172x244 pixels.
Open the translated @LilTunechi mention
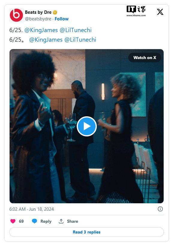[x=80, y=40]
